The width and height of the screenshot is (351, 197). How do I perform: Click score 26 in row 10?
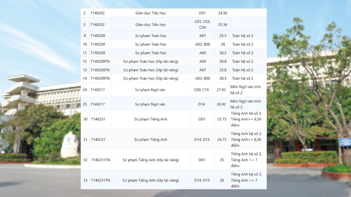click(x=223, y=44)
